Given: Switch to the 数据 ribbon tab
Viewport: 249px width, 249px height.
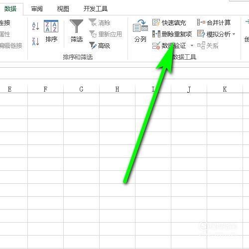Looking at the screenshot, I should point(10,8).
